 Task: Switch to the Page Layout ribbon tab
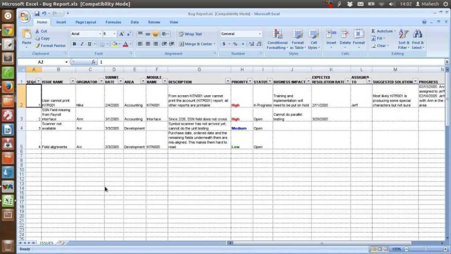click(85, 22)
